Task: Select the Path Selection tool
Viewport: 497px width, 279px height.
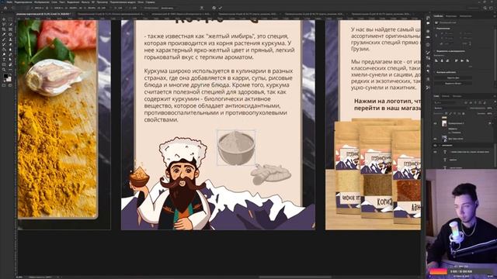Action: [x=10, y=60]
